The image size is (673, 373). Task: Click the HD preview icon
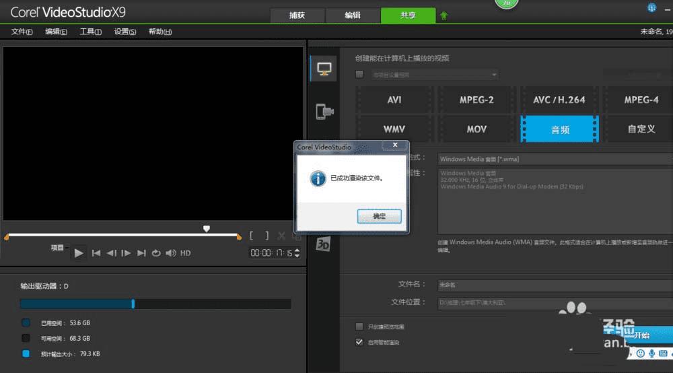pos(186,253)
